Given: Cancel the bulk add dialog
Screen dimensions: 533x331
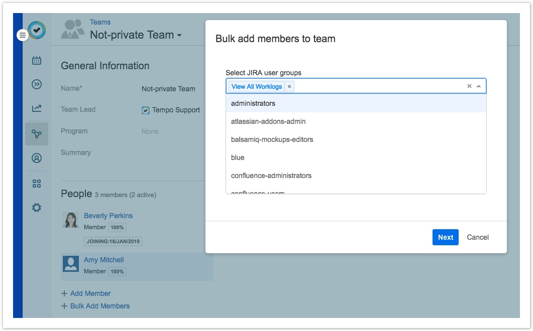Looking at the screenshot, I should (x=477, y=237).
